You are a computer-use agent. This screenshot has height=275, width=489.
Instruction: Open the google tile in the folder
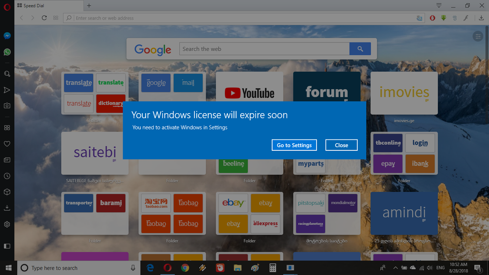pos(156,83)
